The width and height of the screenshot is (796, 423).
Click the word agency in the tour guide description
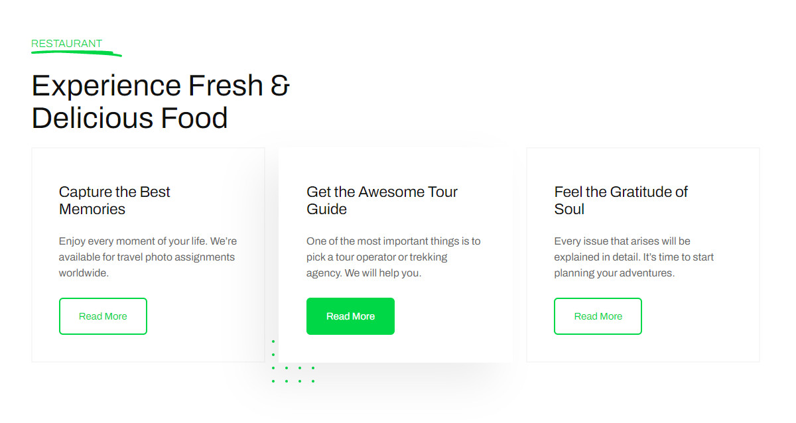[323, 273]
